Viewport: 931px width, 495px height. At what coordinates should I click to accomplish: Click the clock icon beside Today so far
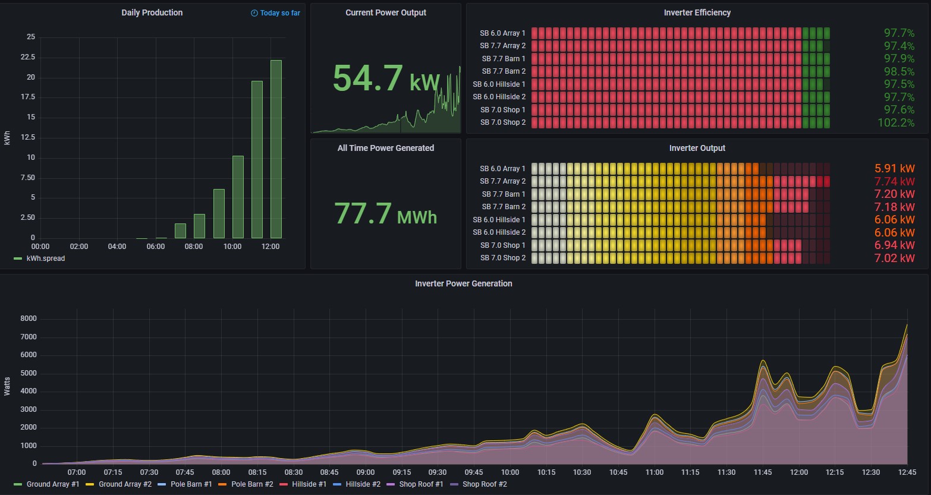pos(254,13)
